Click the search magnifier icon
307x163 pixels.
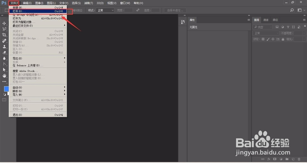click(292, 10)
